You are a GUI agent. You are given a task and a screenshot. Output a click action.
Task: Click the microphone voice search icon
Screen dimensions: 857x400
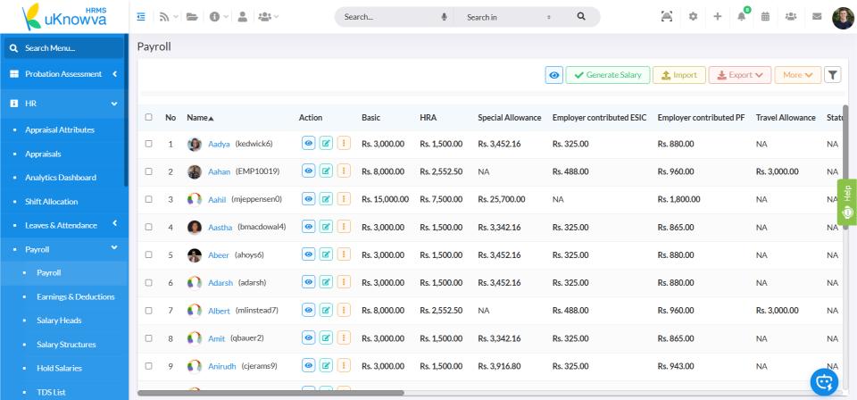(444, 17)
